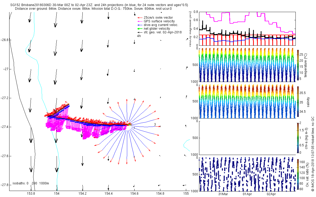Select the temperature colorbar
The height and width of the screenshot is (197, 316).
pyautogui.click(x=298, y=66)
